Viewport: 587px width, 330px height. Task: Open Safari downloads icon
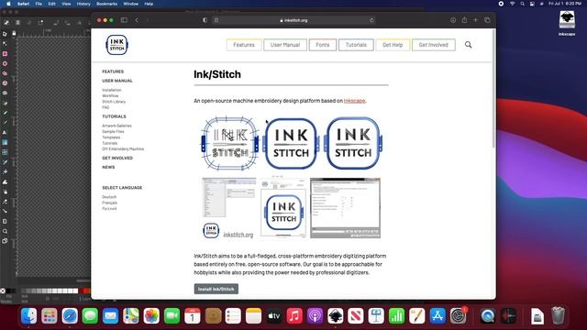click(453, 20)
